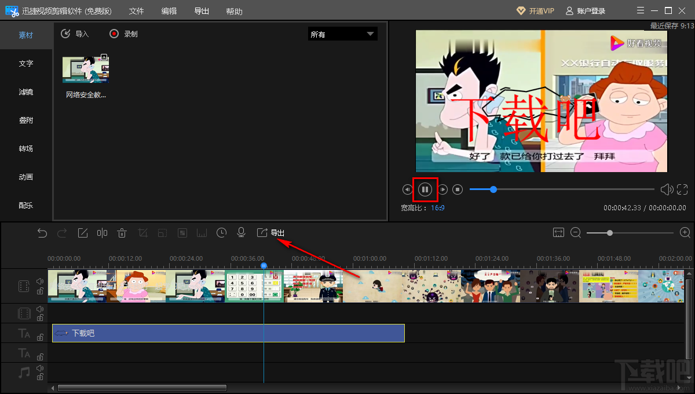This screenshot has width=695, height=394.
Task: Click the music track note icon
Action: pos(24,372)
